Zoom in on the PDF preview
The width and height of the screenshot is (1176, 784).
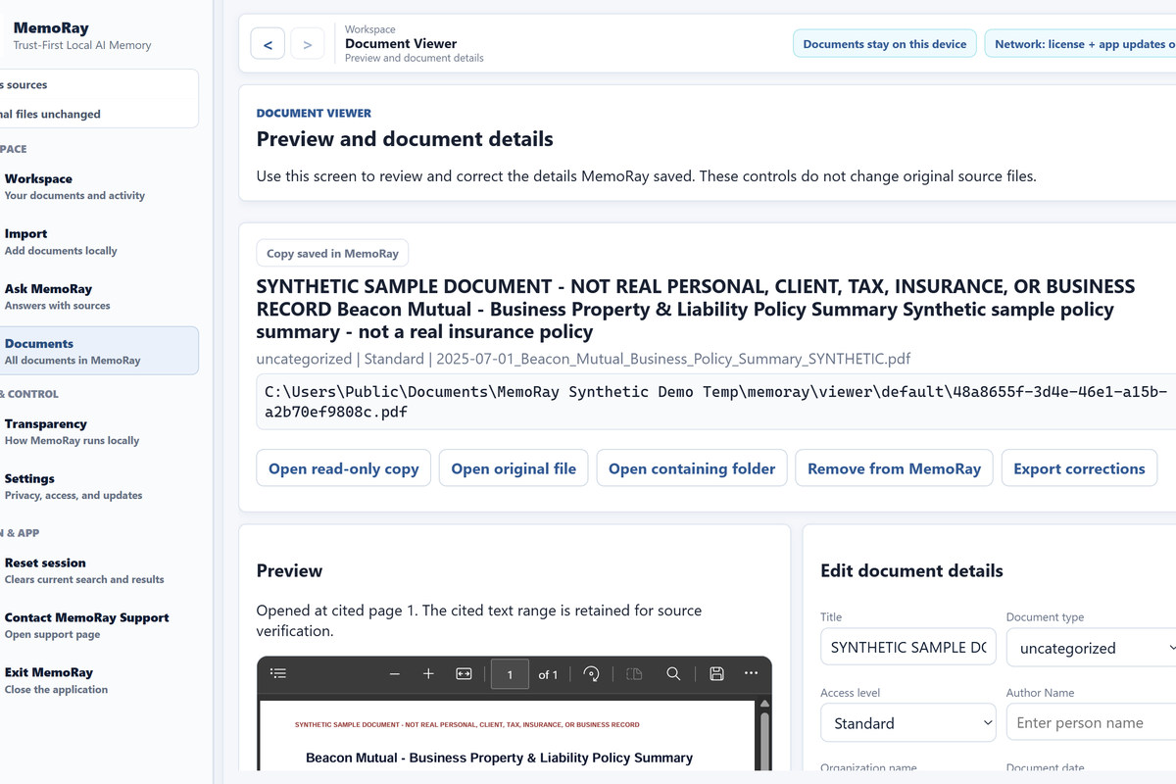click(428, 673)
